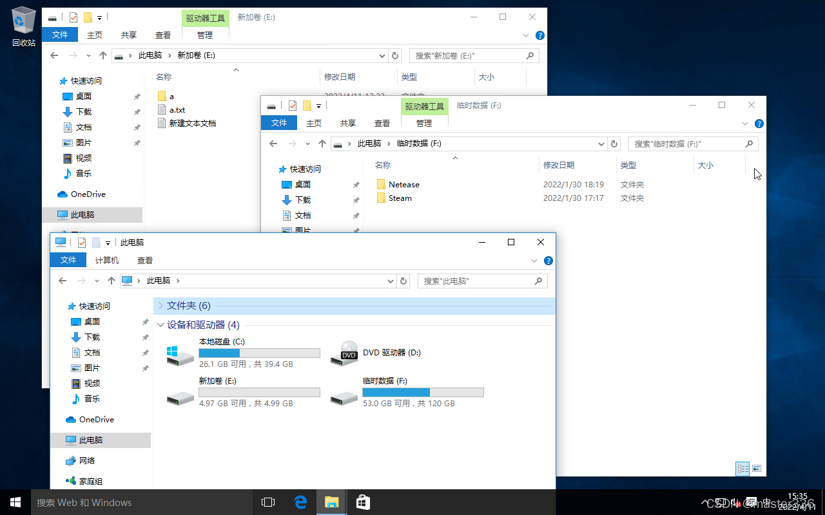Open Task View on taskbar
Image resolution: width=825 pixels, height=515 pixels.
coord(268,502)
